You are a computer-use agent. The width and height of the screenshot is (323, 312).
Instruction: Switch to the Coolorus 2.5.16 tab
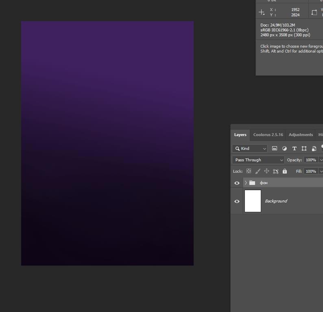click(x=268, y=135)
